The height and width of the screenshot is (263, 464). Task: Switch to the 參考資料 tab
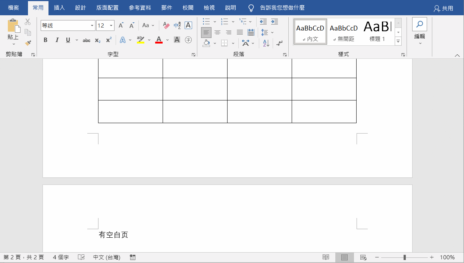(x=140, y=8)
